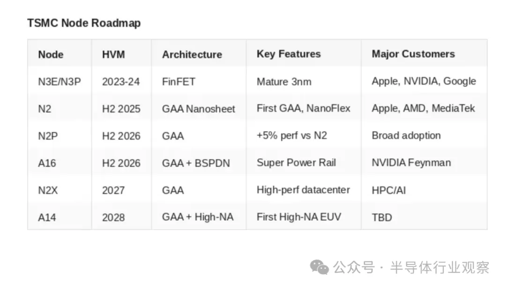The image size is (506, 288).
Task: Select the High-perf datacenter cell
Action: coord(304,190)
